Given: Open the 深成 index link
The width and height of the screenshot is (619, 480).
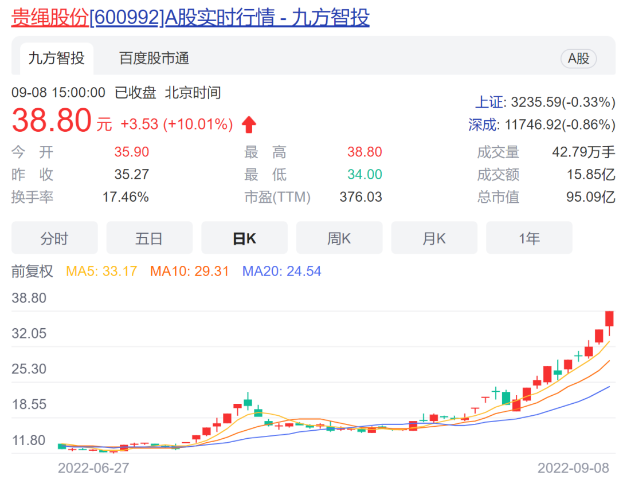Looking at the screenshot, I should [482, 125].
